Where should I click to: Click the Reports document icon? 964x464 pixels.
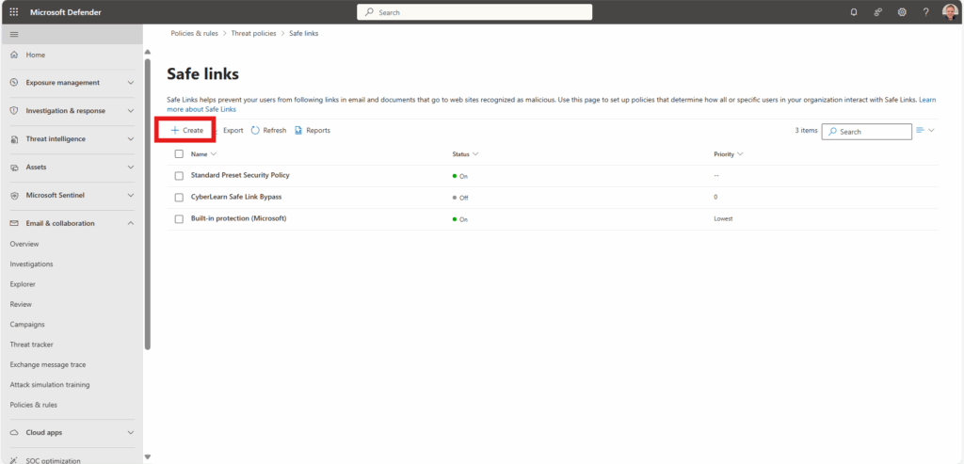298,130
